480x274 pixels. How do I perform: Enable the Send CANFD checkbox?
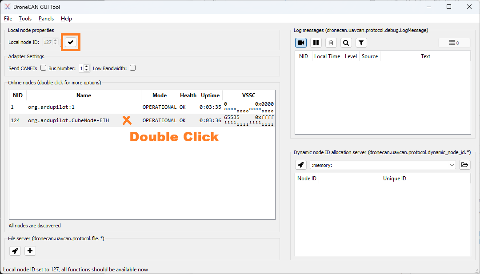pyautogui.click(x=44, y=68)
